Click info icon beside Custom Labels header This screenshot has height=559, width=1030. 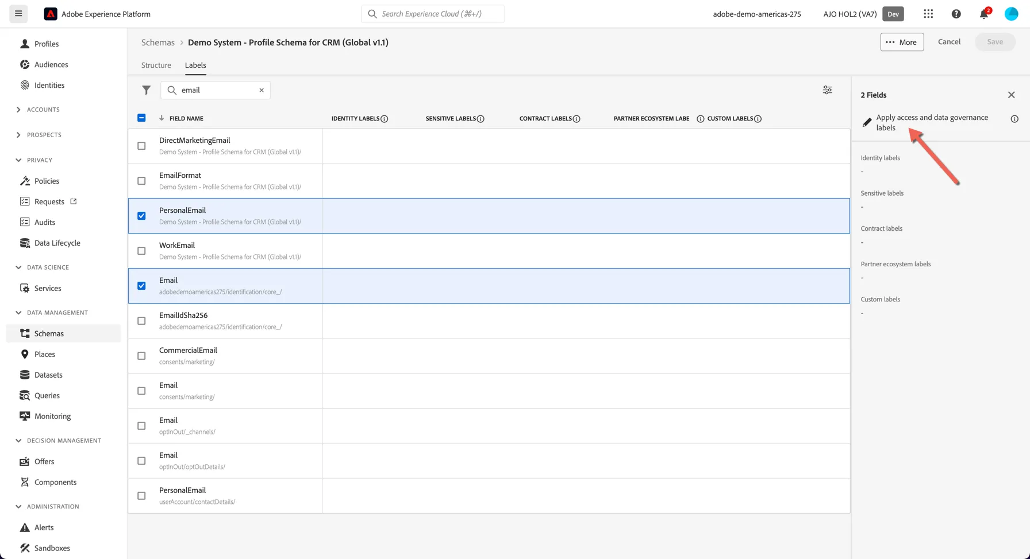(x=758, y=119)
